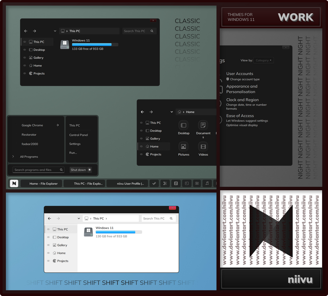Image resolution: width=328 pixels, height=296 pixels.
Task: Click drive usage bar in light This PC window
Action: point(119,232)
